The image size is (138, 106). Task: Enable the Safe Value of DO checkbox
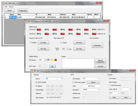pyautogui.click(x=61, y=43)
